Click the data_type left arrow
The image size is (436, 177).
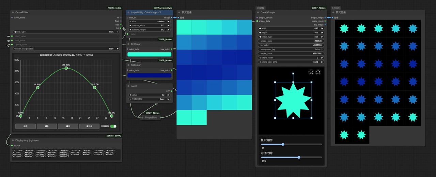[15, 32]
